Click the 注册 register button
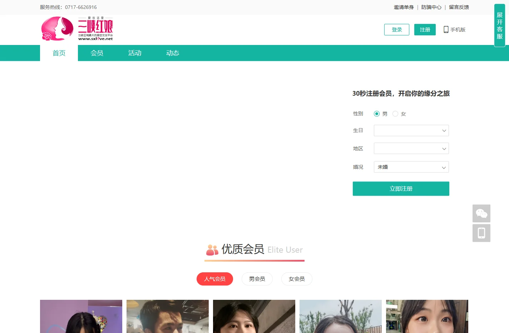This screenshot has width=509, height=333. click(x=425, y=30)
